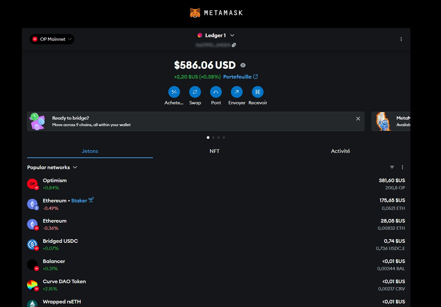Click the OP network red logo icon
Image resolution: width=441 pixels, height=307 pixels.
pos(35,39)
